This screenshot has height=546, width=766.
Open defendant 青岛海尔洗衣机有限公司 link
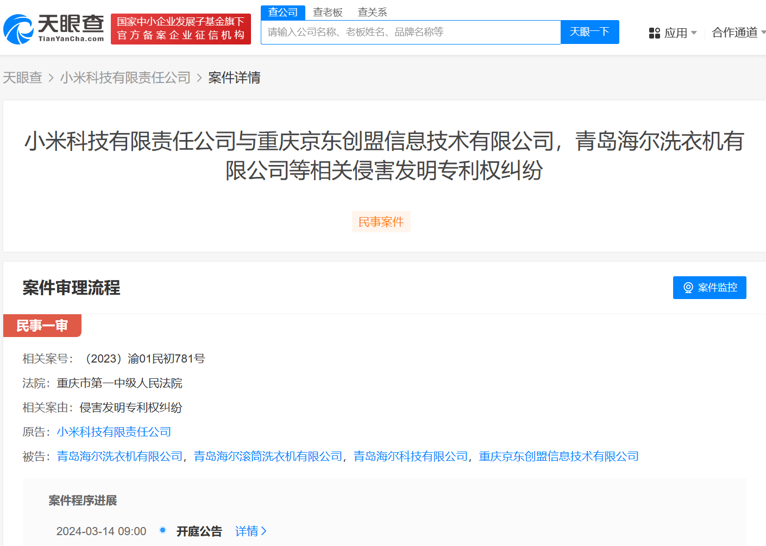120,456
